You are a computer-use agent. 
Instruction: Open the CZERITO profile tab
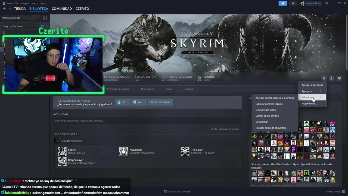click(x=82, y=9)
